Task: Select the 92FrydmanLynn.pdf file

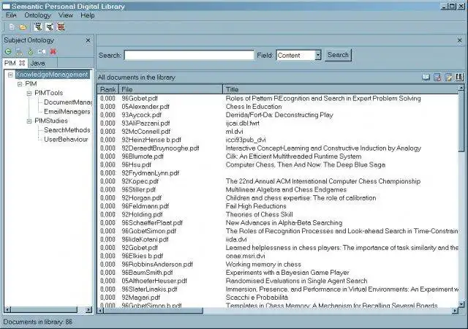Action: point(150,173)
